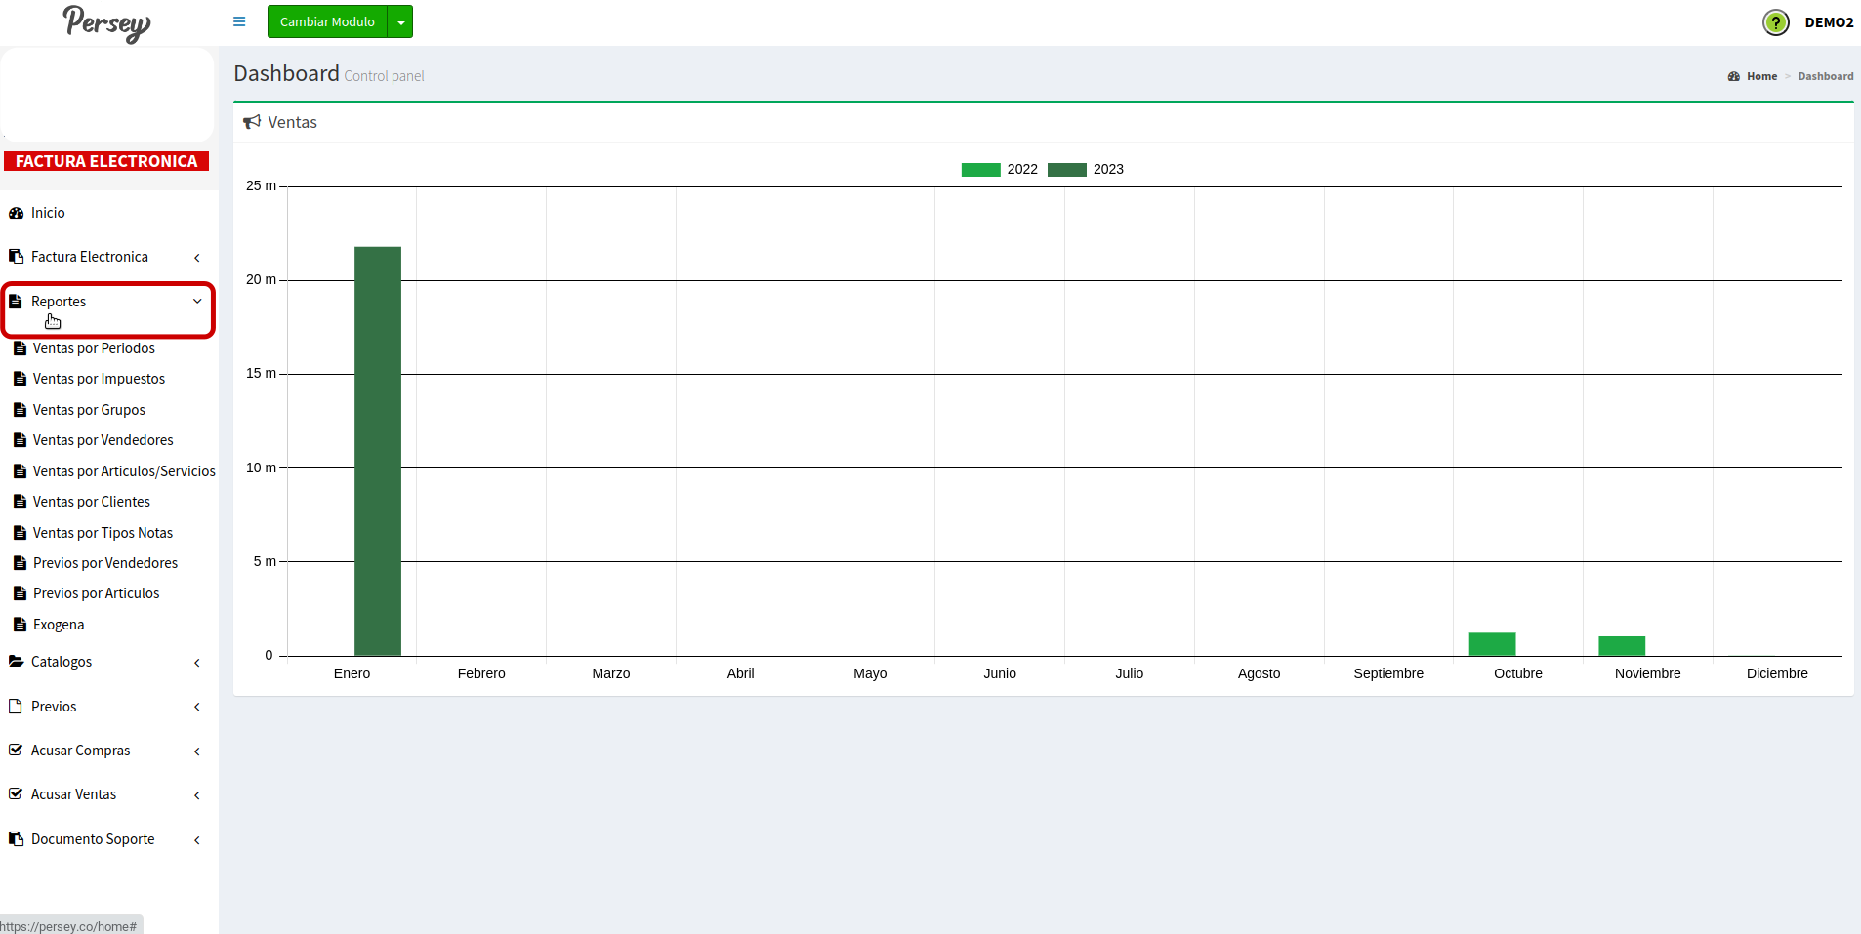Expand the Factura Electronica submenu arrow
Image resolution: width=1861 pixels, height=934 pixels.
pos(197,258)
